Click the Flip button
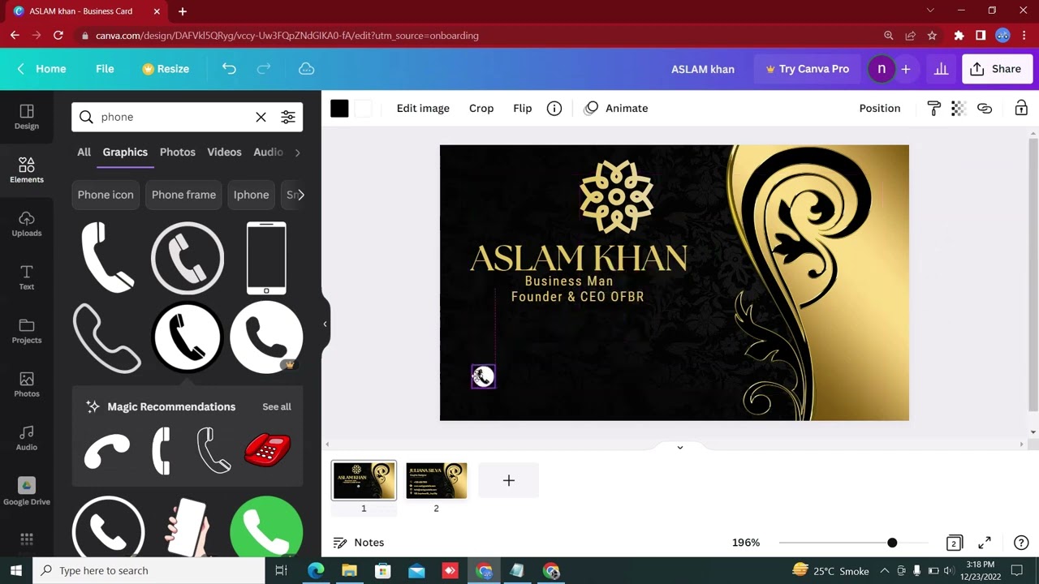The image size is (1039, 584). pos(523,108)
